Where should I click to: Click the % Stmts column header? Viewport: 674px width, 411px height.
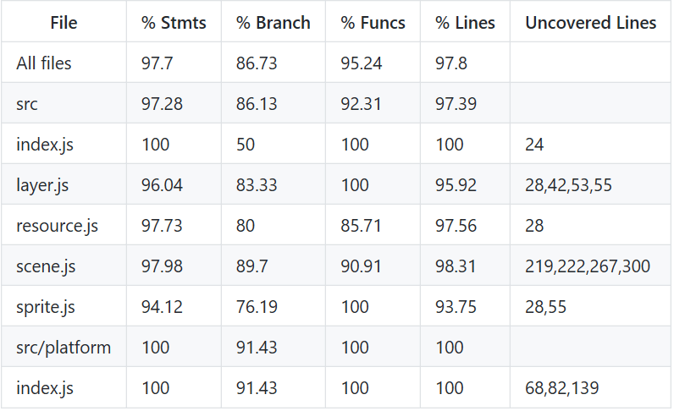coord(174,22)
